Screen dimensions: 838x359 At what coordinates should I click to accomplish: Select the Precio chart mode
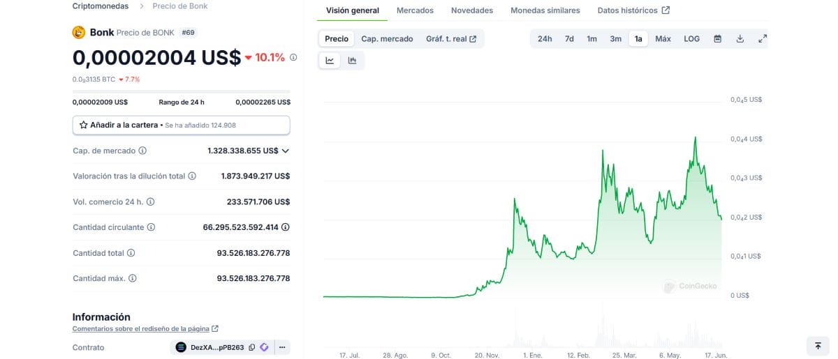(x=337, y=39)
